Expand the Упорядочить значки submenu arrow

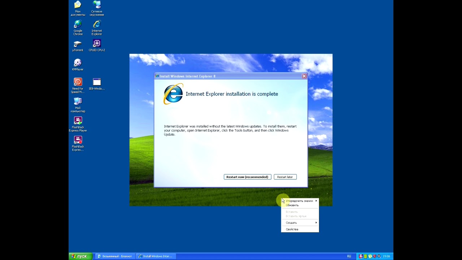316,201
